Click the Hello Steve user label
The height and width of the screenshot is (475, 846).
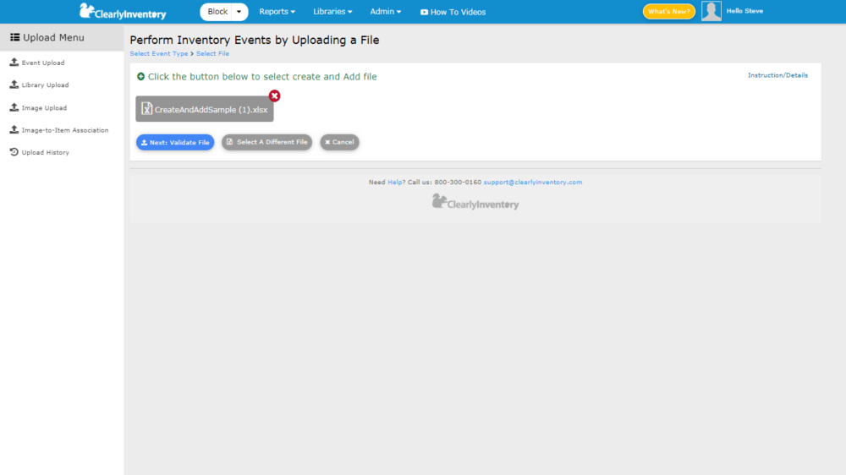click(x=744, y=11)
